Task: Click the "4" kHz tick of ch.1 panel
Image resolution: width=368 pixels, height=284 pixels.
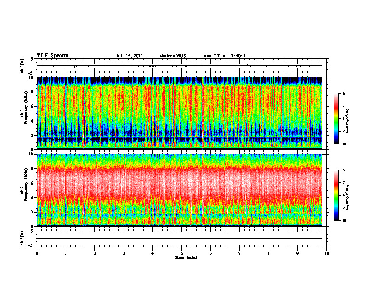Action: [33, 121]
